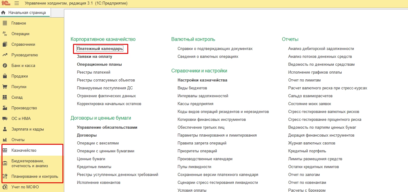Click the Покупки cart icon
The image size is (408, 192).
tap(5, 87)
